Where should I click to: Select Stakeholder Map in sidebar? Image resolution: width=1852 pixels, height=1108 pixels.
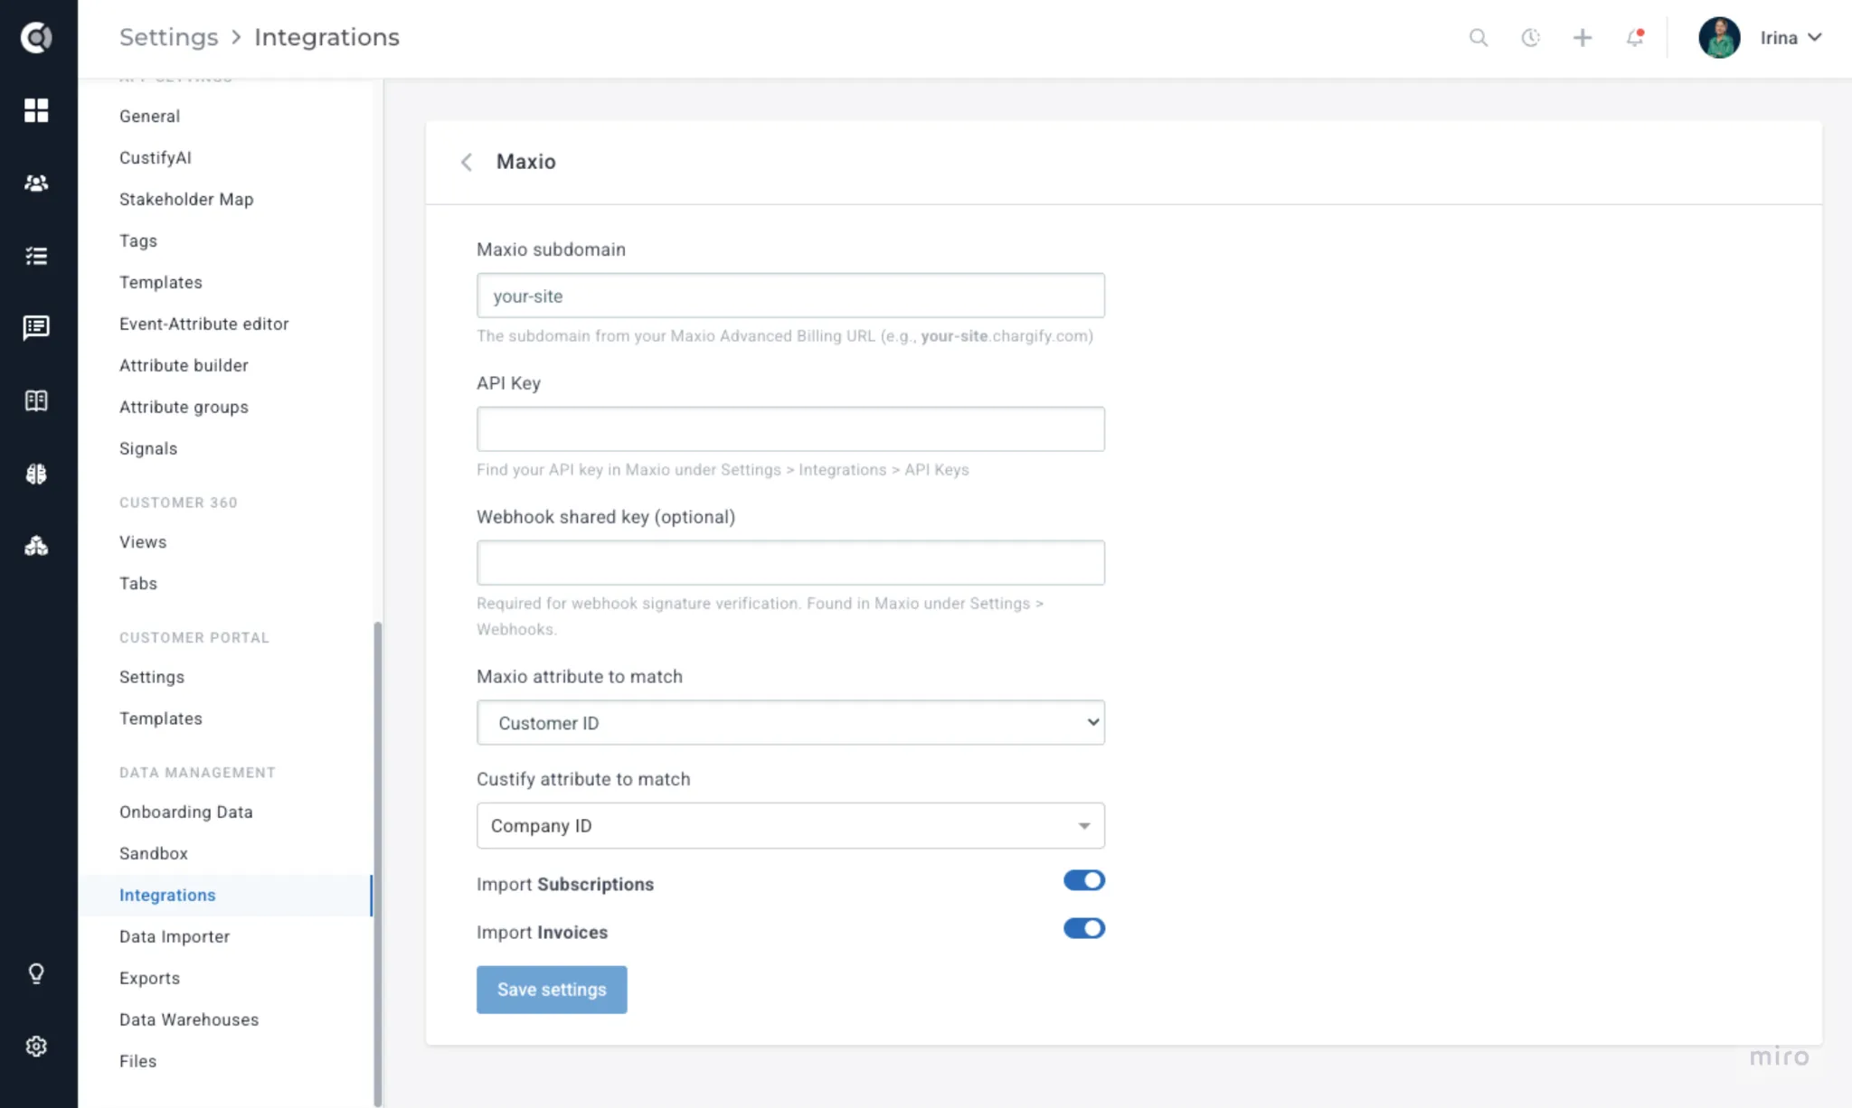186,199
